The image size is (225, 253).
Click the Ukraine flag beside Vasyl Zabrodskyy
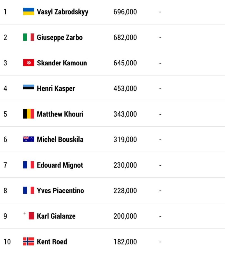click(x=29, y=12)
